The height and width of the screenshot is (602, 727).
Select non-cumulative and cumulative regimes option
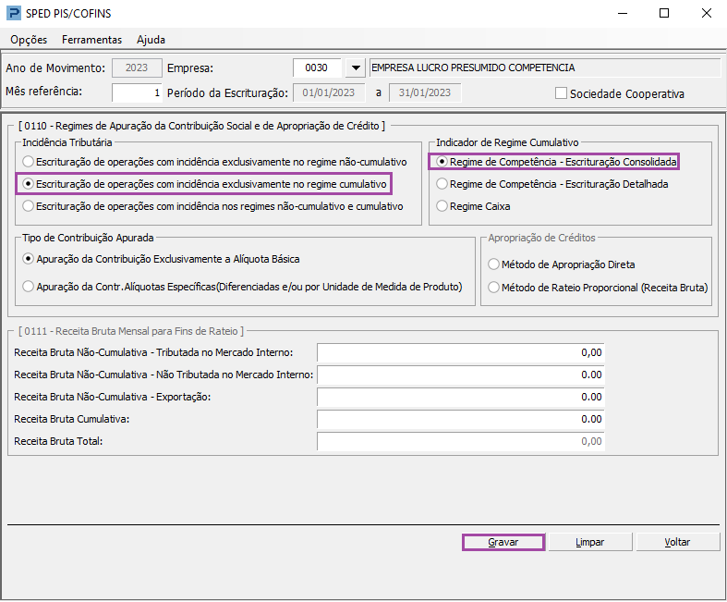(30, 206)
